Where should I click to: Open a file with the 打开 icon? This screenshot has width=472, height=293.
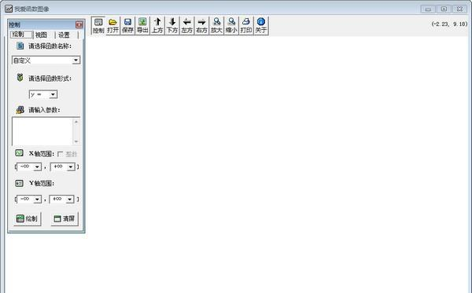click(x=112, y=25)
